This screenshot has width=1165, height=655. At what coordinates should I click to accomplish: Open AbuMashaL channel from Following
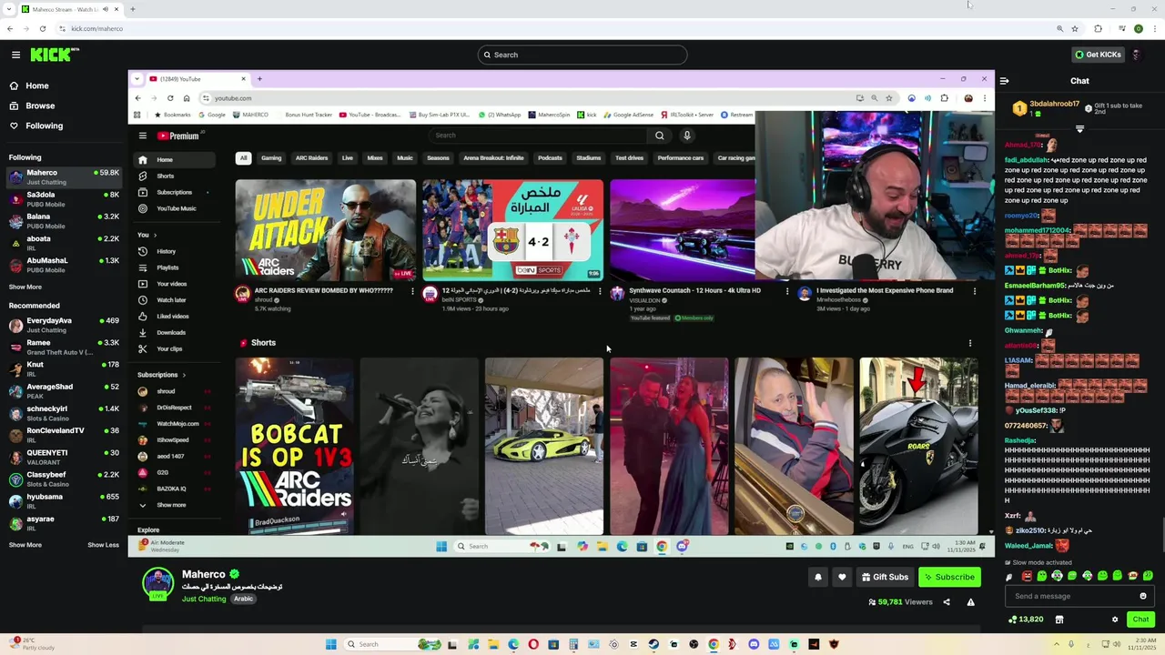[x=64, y=265]
